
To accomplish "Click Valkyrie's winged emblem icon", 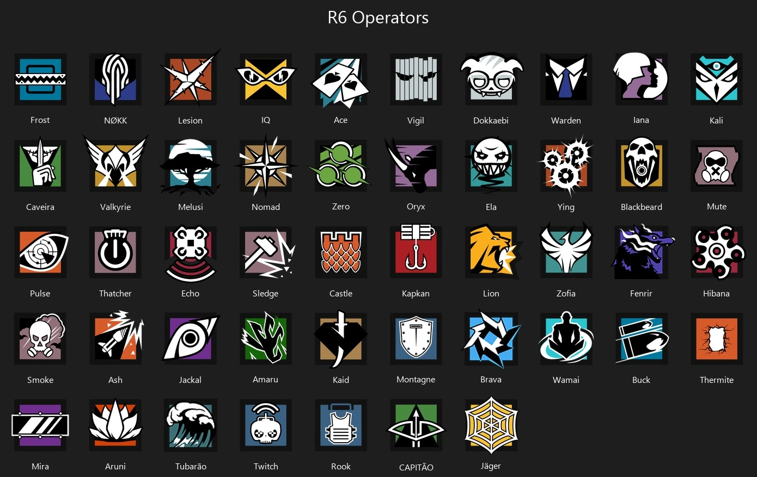I will (x=115, y=165).
